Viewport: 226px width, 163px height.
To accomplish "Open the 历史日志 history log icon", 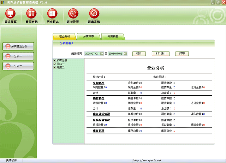I will click(x=52, y=14).
